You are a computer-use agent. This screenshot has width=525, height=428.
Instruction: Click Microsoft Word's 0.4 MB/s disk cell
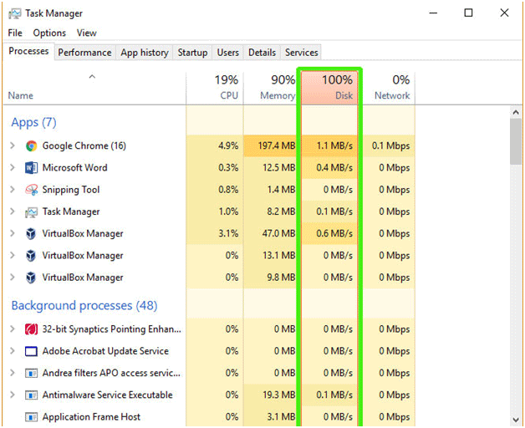(329, 168)
